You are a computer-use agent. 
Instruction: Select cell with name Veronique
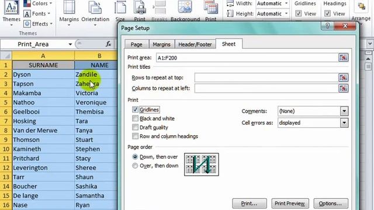pyautogui.click(x=96, y=103)
